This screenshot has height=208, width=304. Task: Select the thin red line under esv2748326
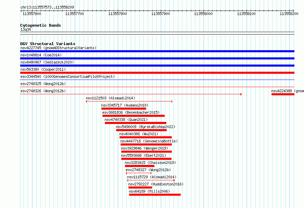(131, 94)
